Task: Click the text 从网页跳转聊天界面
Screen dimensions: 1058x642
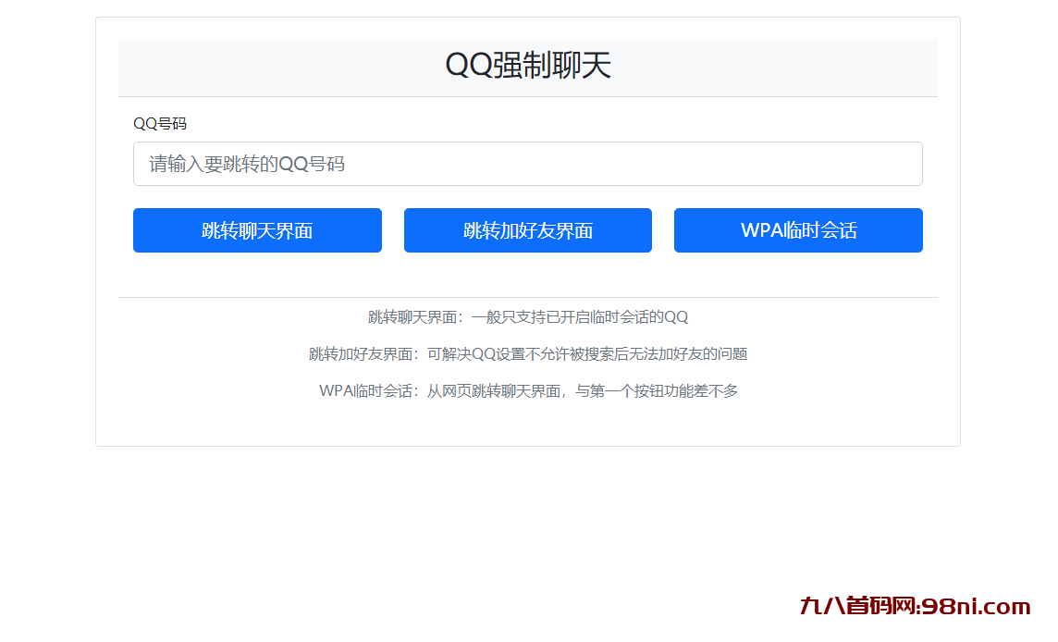Action: 494,391
